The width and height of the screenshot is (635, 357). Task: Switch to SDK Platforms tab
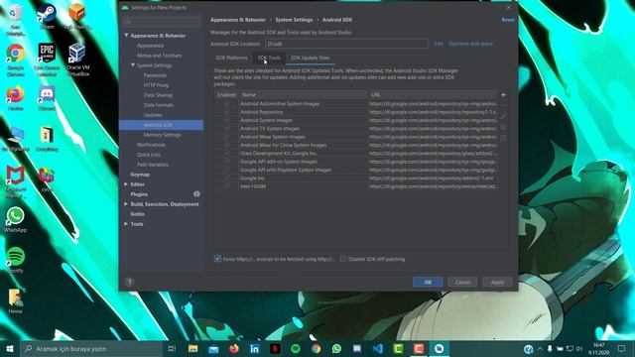pos(231,58)
